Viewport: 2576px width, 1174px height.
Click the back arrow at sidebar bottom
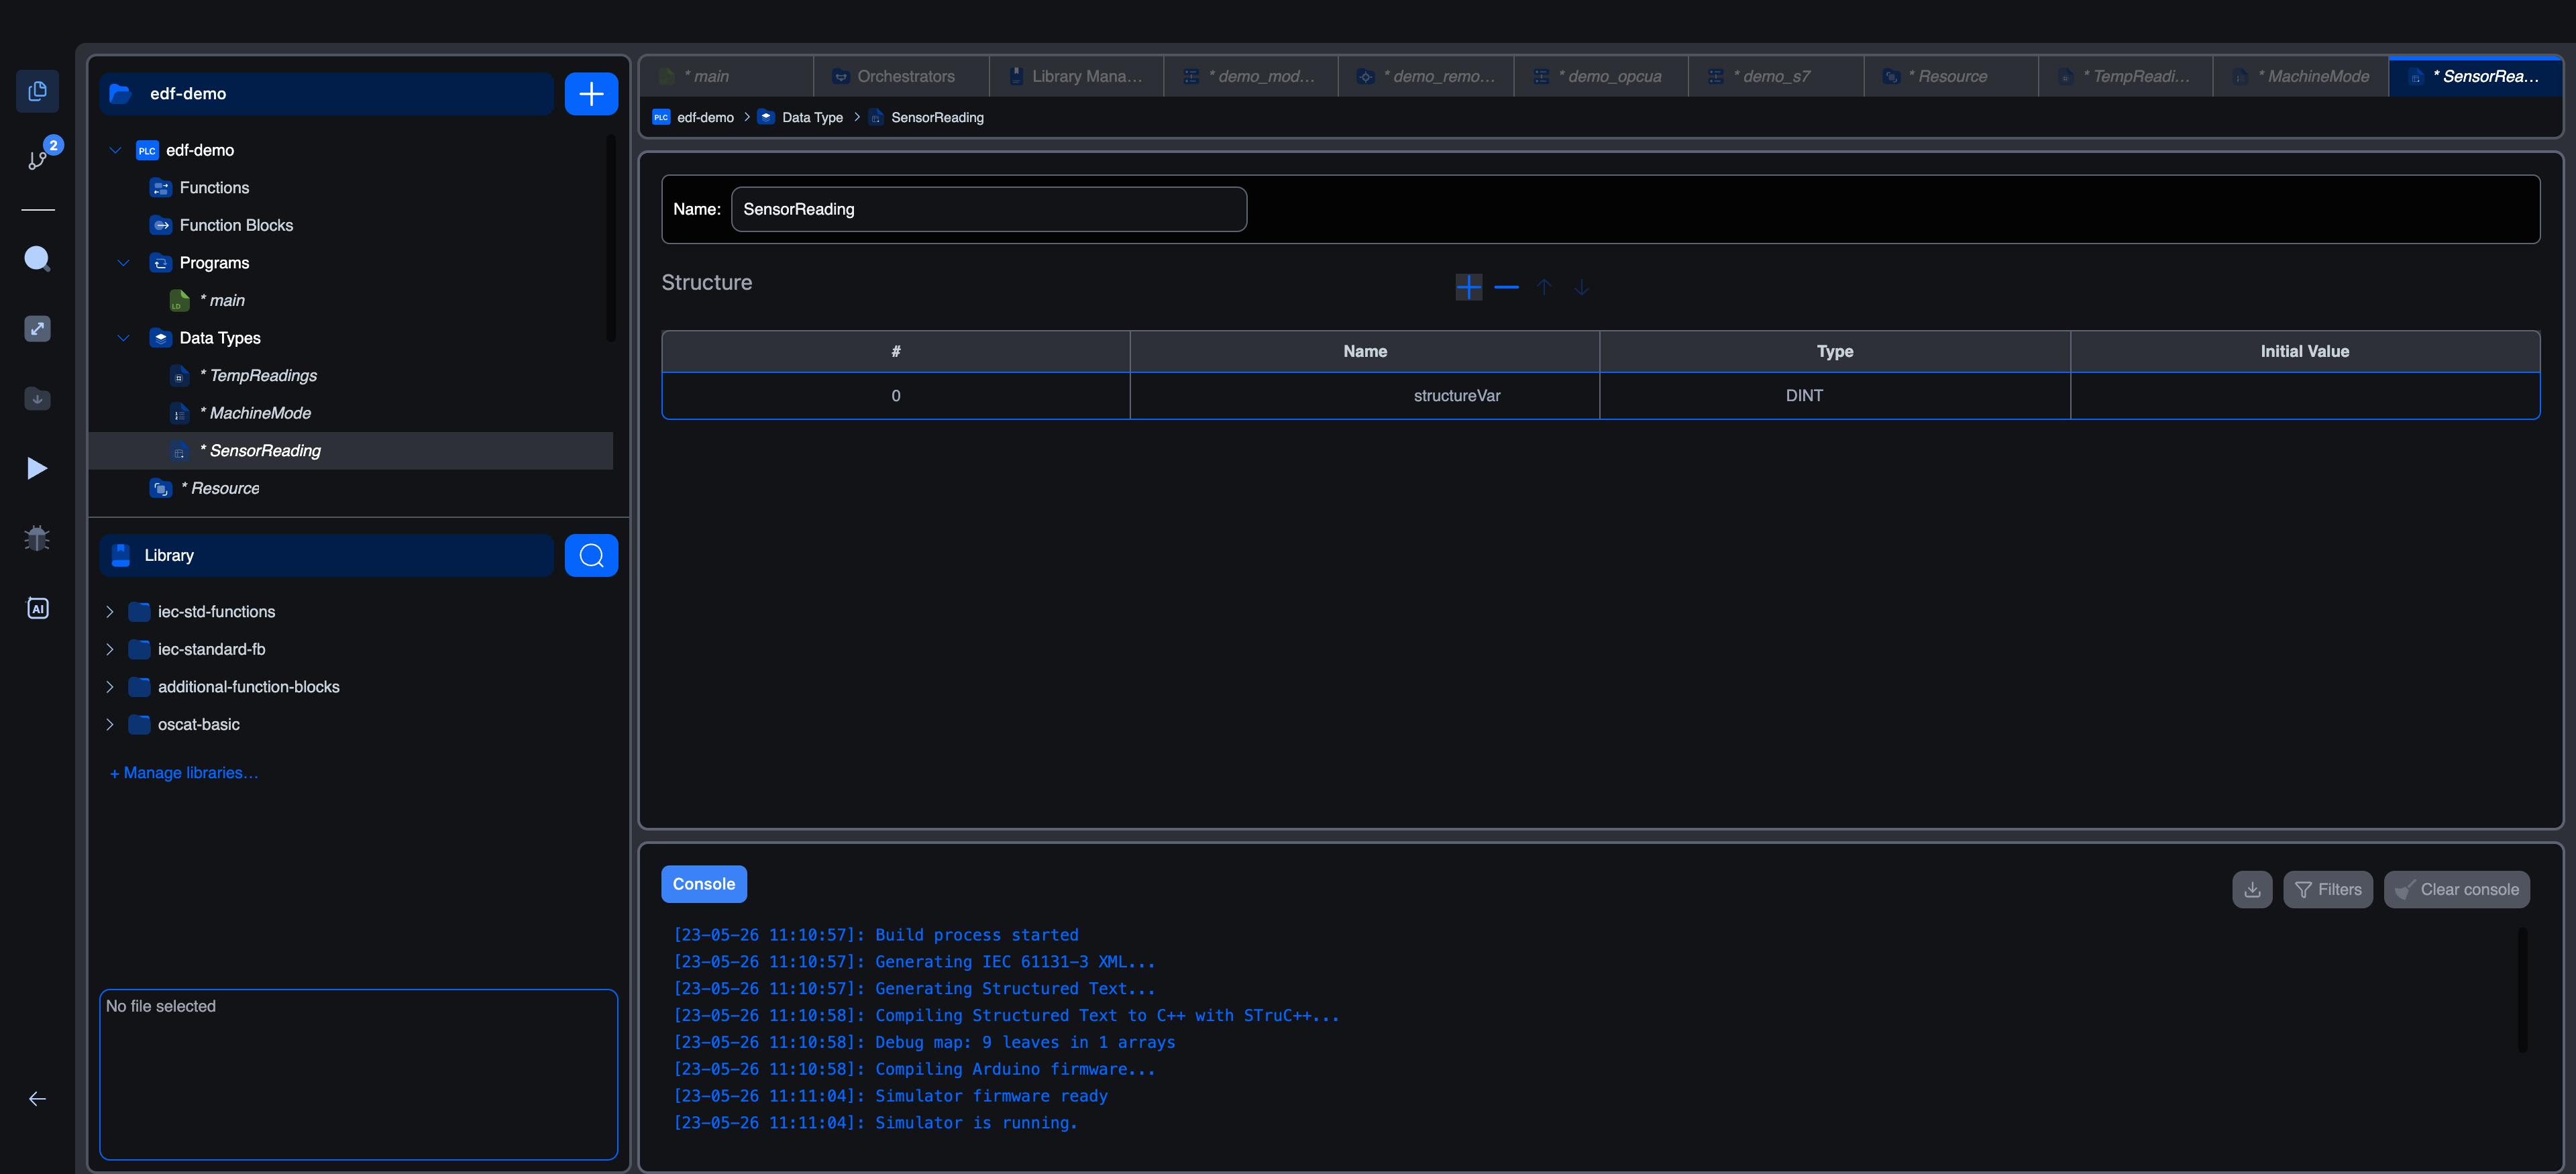[37, 1099]
